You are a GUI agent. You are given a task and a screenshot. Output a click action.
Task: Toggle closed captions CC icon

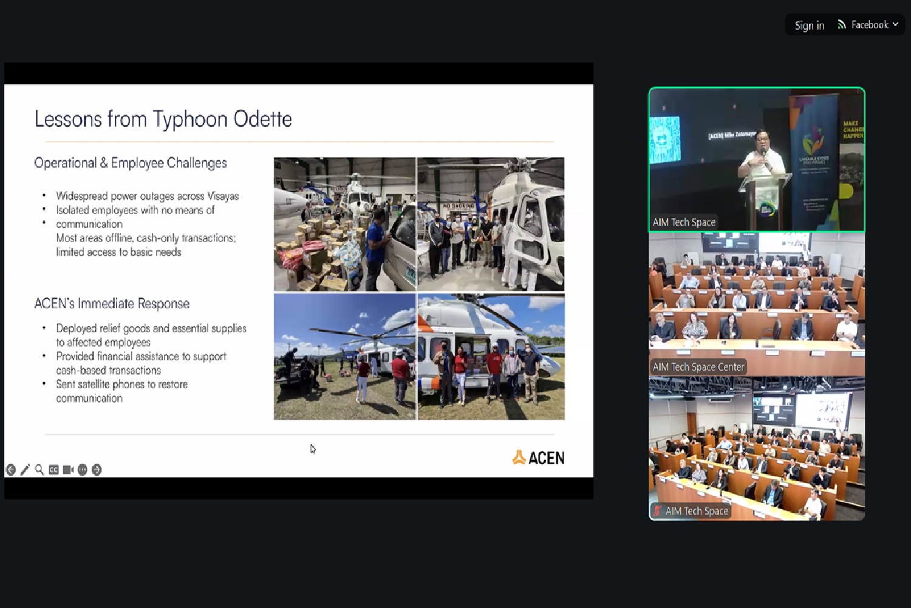[54, 470]
